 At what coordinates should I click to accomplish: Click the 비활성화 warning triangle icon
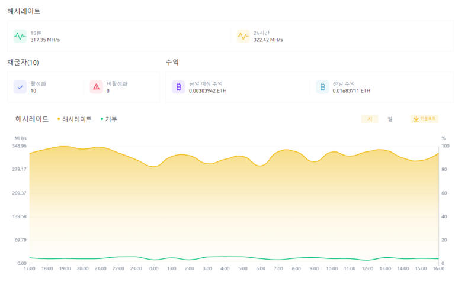(96, 87)
